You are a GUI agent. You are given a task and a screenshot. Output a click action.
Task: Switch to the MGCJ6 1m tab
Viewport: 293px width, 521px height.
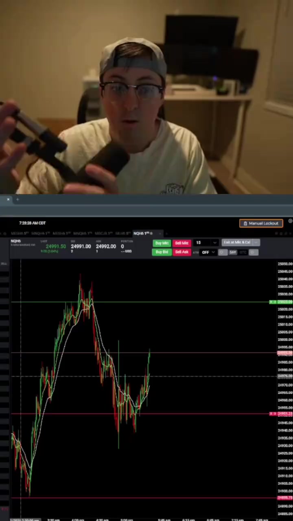[103, 234]
